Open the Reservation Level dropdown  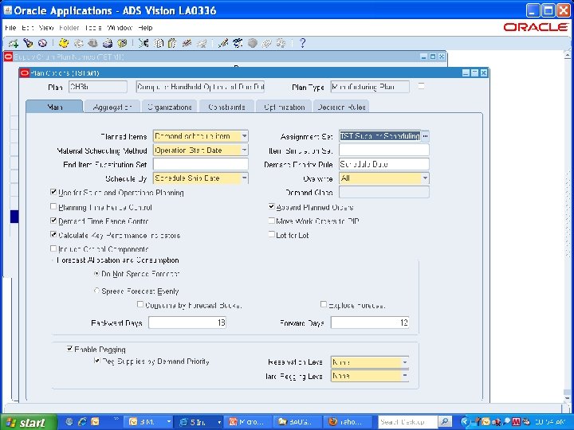(405, 362)
